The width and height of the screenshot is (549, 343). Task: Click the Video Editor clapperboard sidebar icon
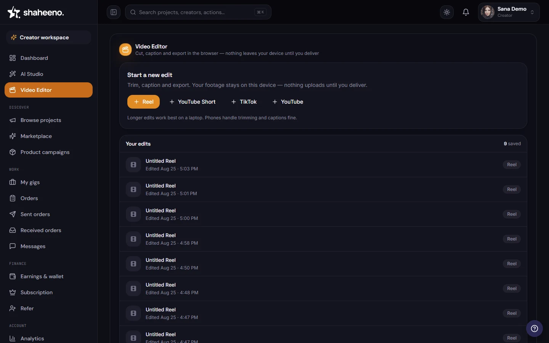pos(13,90)
